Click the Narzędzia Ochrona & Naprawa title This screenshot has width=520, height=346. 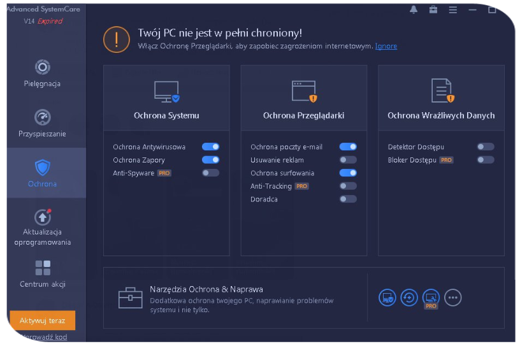click(x=206, y=289)
